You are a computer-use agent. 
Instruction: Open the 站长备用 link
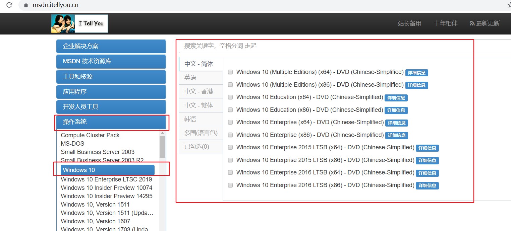click(409, 23)
